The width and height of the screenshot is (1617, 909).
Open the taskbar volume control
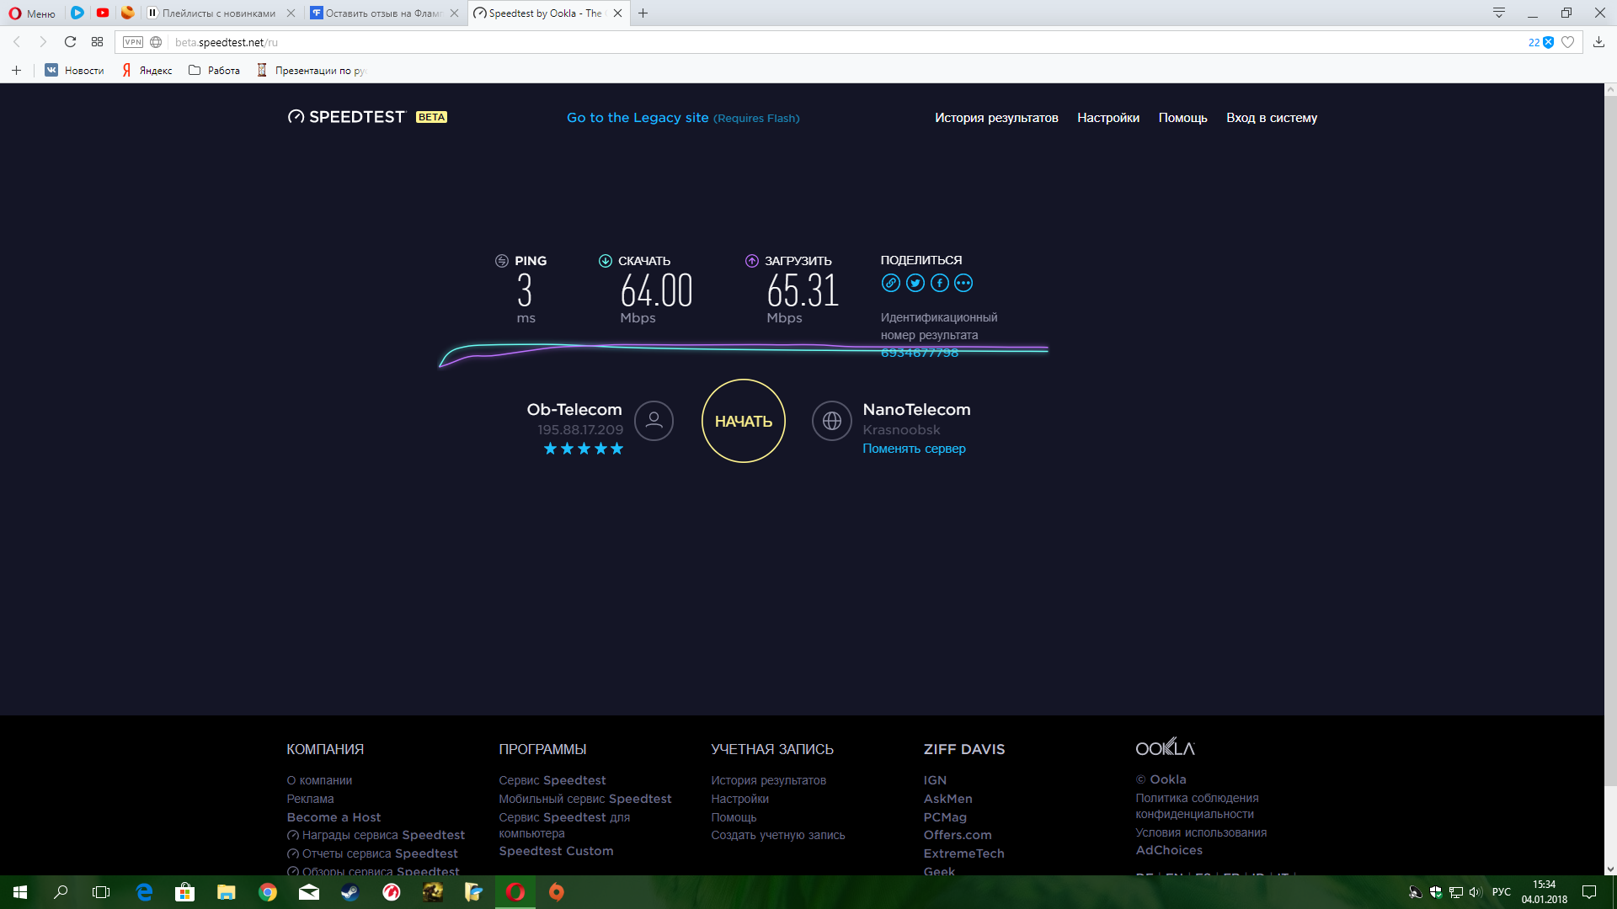[x=1475, y=892]
